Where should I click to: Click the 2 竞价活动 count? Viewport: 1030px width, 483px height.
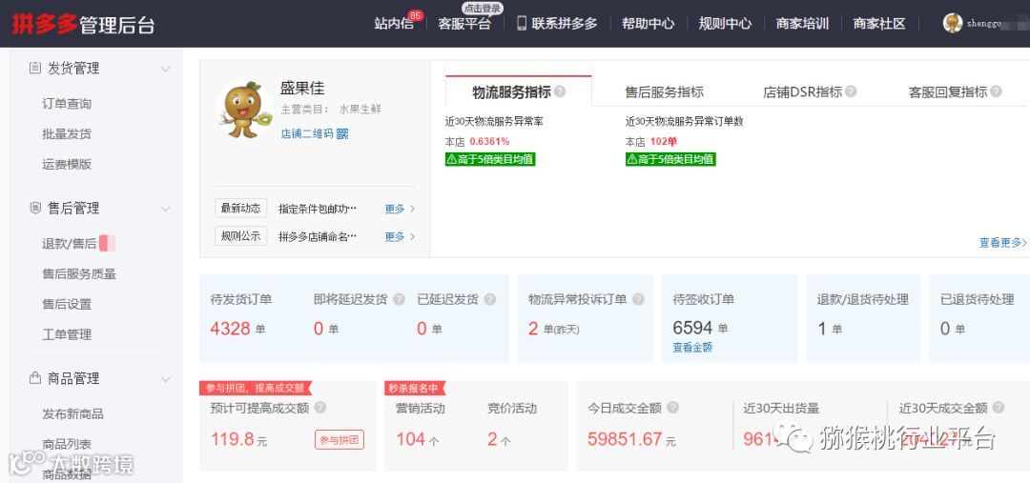pyautogui.click(x=492, y=439)
